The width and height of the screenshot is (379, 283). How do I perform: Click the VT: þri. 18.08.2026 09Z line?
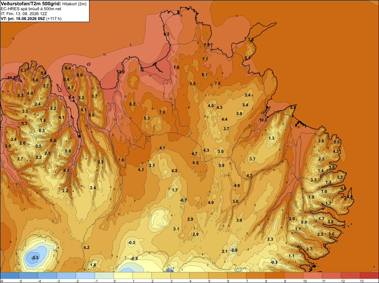click(x=23, y=18)
